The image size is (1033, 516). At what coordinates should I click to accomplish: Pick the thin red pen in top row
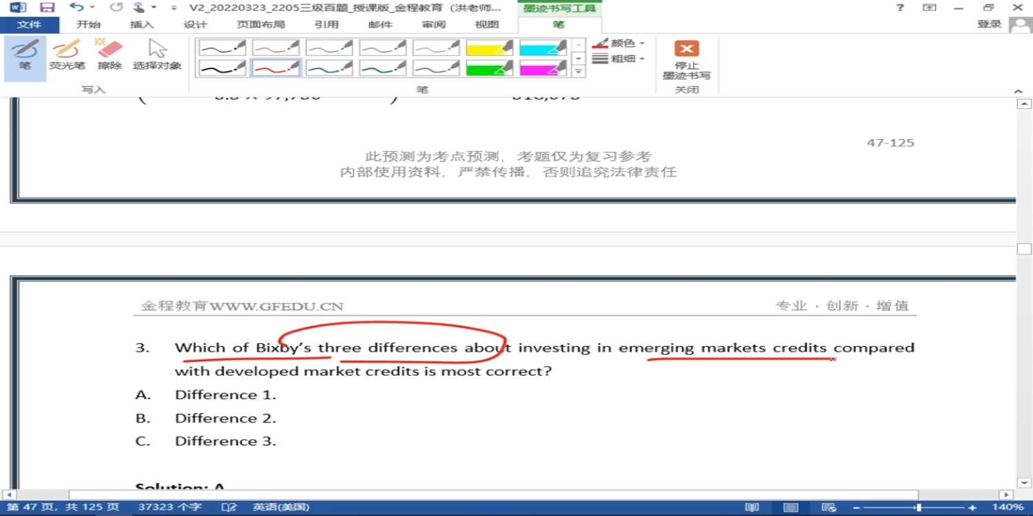tap(276, 48)
